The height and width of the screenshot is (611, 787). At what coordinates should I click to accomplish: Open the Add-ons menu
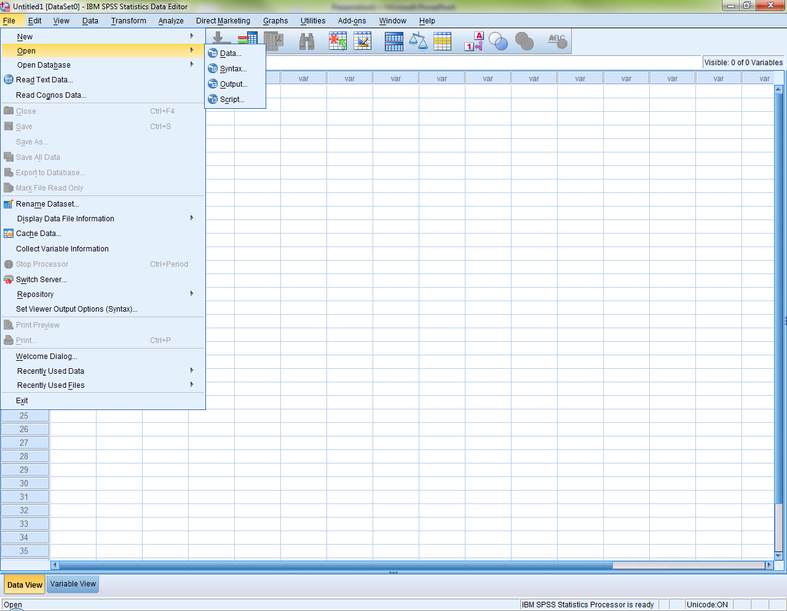click(352, 21)
